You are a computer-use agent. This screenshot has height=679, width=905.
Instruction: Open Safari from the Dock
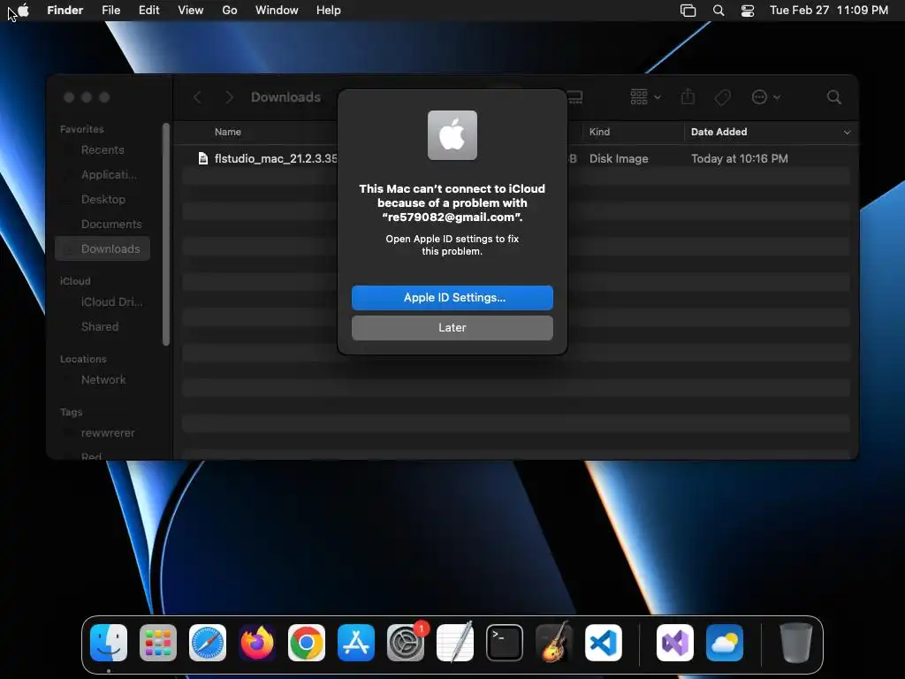(208, 643)
